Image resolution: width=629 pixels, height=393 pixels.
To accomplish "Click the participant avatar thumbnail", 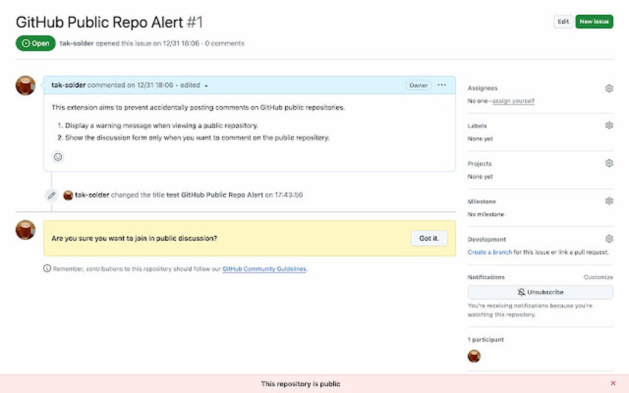I will [474, 355].
